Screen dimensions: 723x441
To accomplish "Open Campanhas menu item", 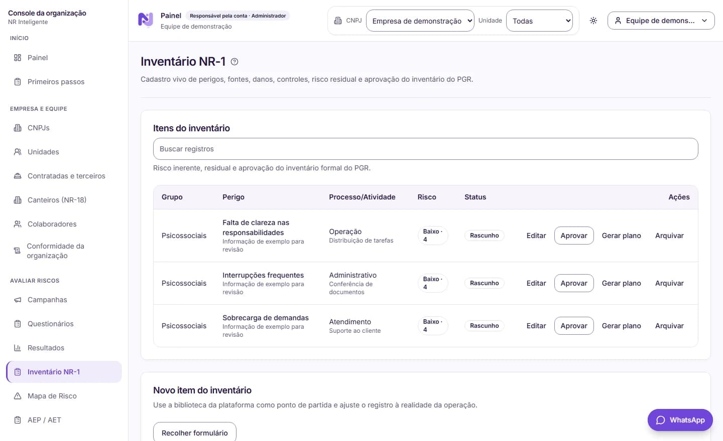I will 64,300.
